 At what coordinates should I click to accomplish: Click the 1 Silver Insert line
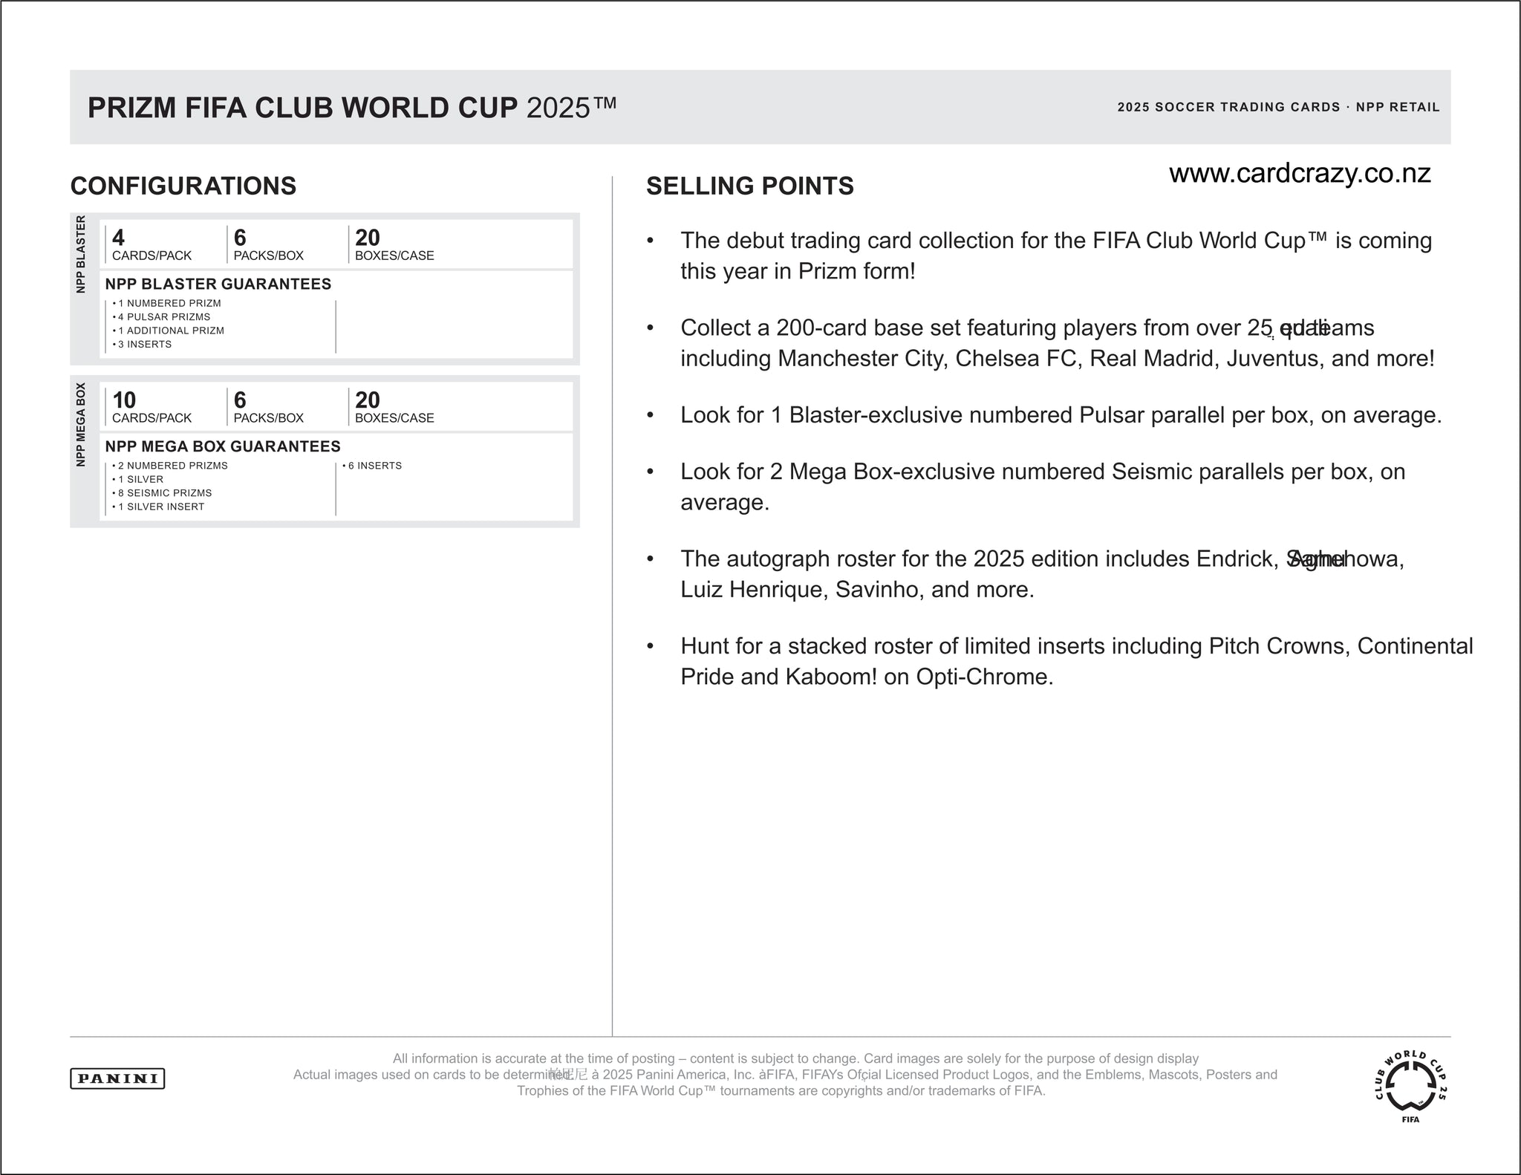click(x=161, y=507)
